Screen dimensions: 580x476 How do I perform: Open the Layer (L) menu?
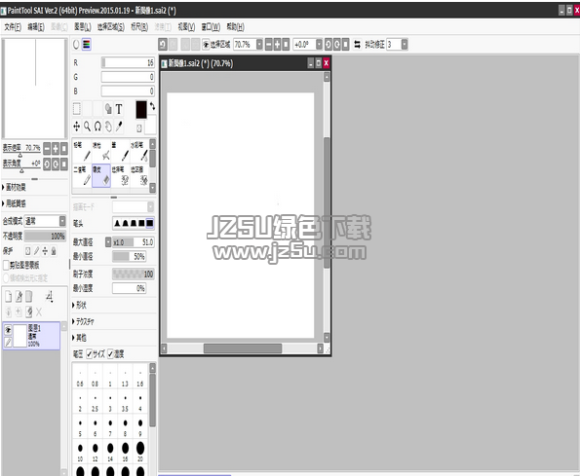point(83,27)
